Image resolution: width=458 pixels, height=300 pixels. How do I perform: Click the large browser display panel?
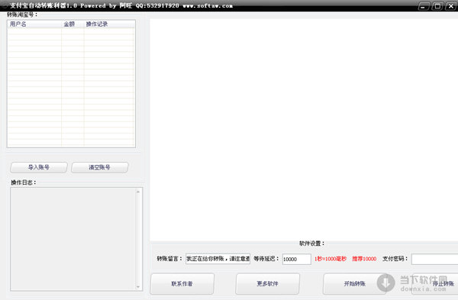[x=304, y=130]
